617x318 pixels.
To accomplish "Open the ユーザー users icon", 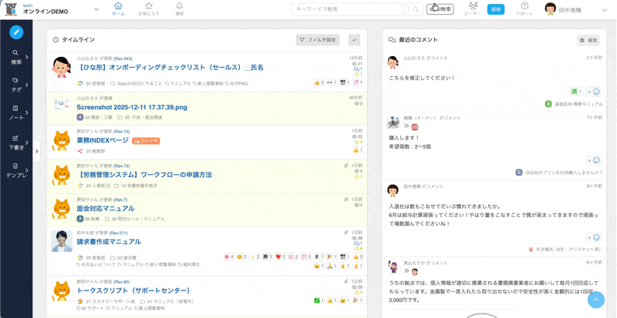I will pyautogui.click(x=472, y=9).
